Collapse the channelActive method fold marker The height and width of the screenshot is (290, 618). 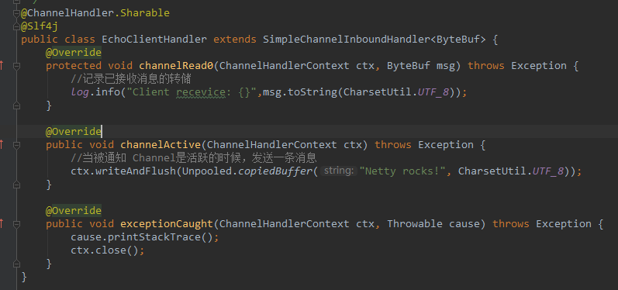16,146
